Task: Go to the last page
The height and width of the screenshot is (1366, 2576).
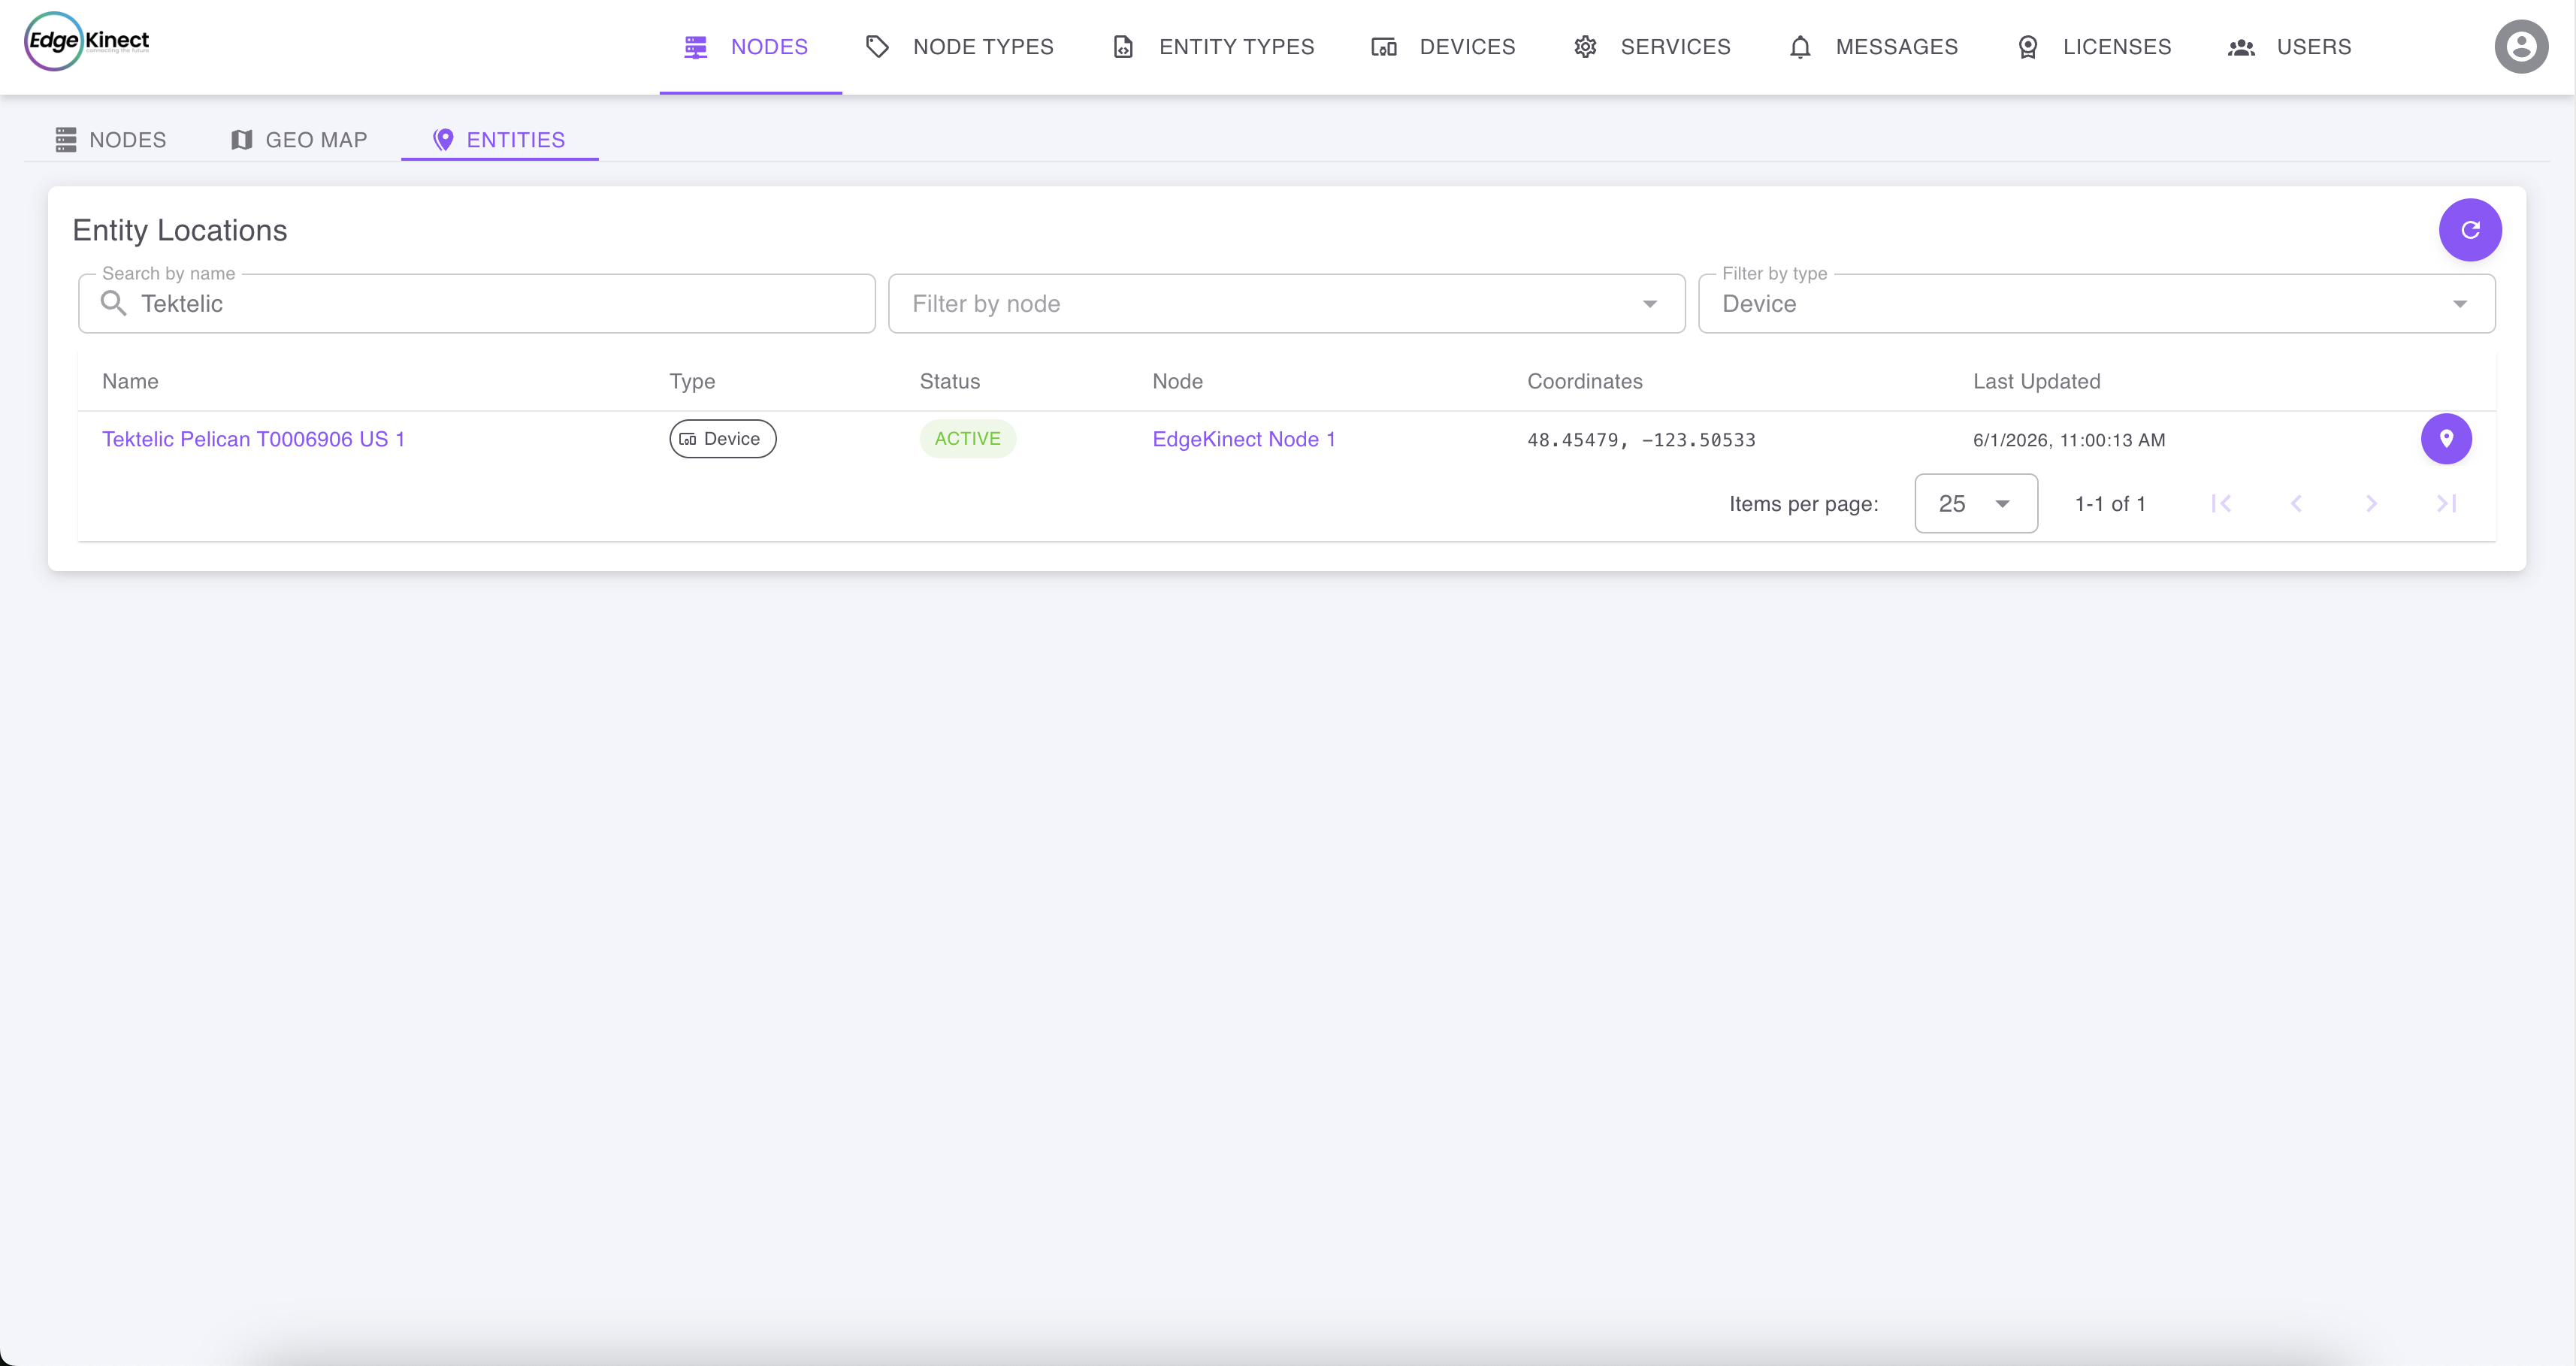Action: pyautogui.click(x=2446, y=504)
